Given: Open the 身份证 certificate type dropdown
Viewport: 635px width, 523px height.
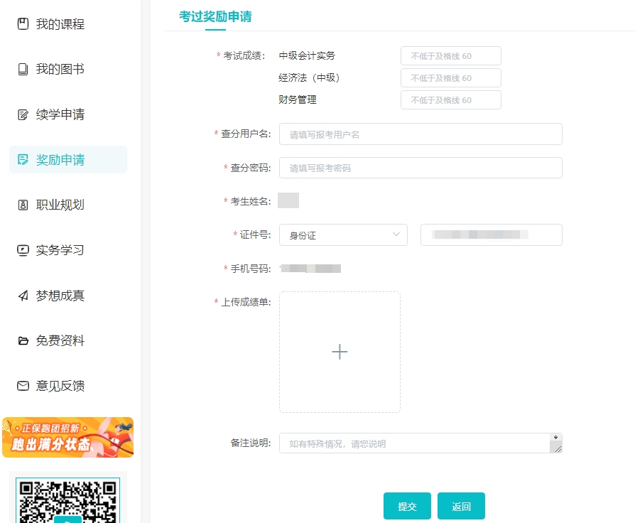Looking at the screenshot, I should [343, 234].
